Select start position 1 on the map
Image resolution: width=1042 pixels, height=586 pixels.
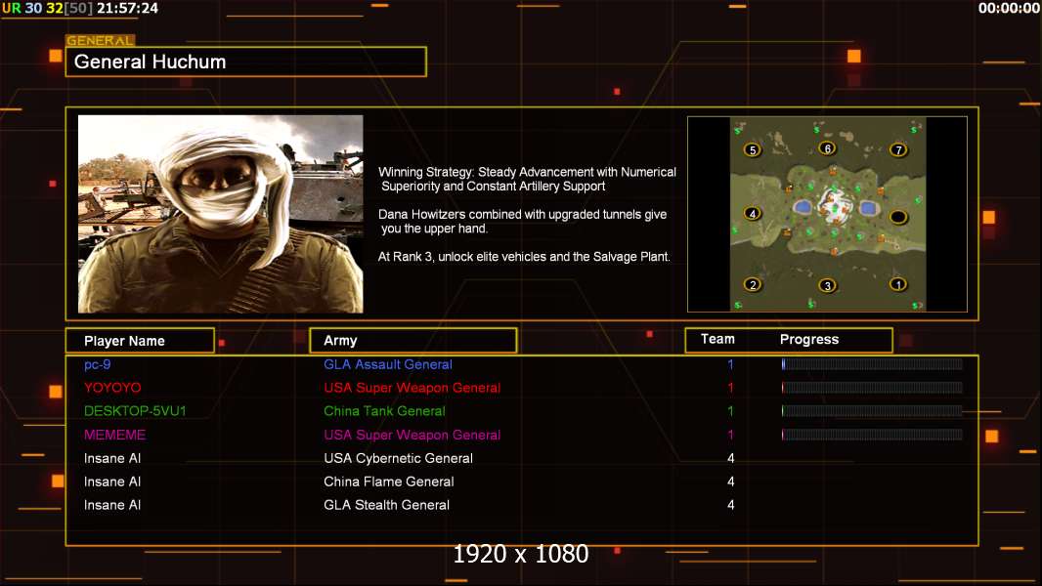click(898, 285)
